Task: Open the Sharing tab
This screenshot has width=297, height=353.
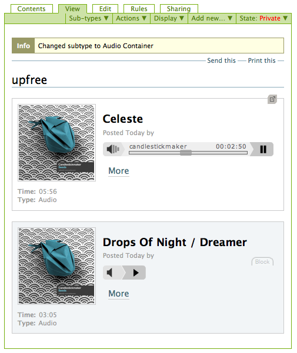Action: pos(179,9)
